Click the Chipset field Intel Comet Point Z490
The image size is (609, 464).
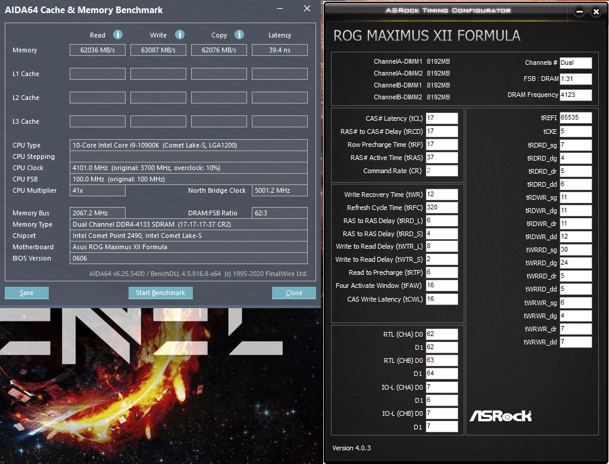click(x=188, y=236)
